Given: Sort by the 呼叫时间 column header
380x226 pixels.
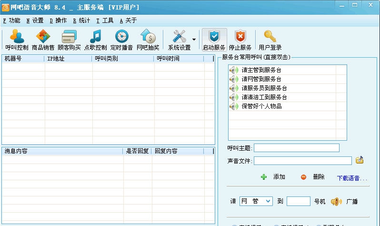Looking at the screenshot, I should click(x=179, y=59).
